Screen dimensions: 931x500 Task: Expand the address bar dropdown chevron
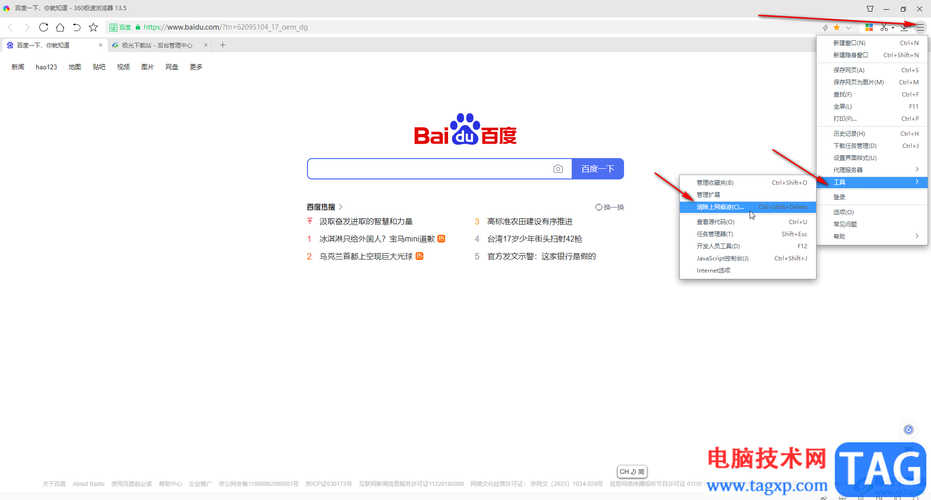click(x=849, y=28)
